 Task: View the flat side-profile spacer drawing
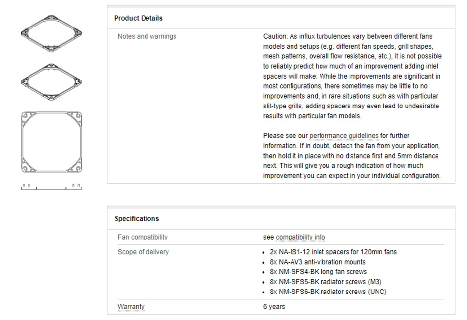pos(51,187)
